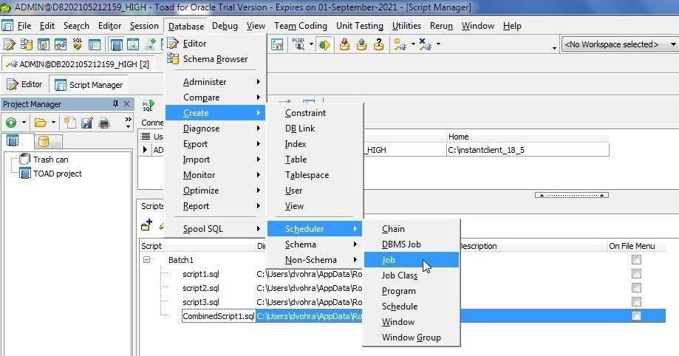Open the Spool SQL submenu
Screen dimensions: 679x356
click(215, 229)
